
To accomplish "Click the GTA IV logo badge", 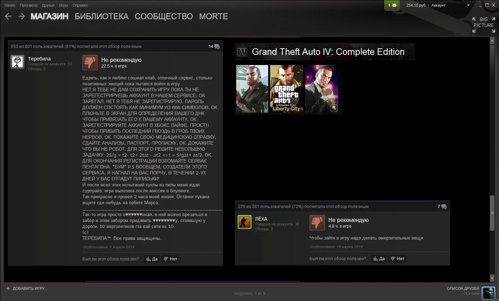I will pyautogui.click(x=242, y=52).
